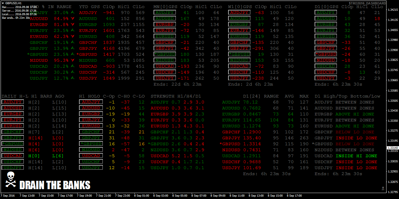
Task: Click the red down arrow beside AUDUSD 84.9%
Action: point(72,18)
